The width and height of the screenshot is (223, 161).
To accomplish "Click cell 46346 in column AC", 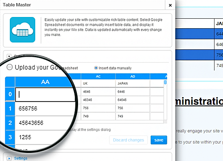I will 98,100.
